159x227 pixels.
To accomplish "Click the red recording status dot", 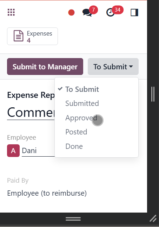I will [x=71, y=12].
